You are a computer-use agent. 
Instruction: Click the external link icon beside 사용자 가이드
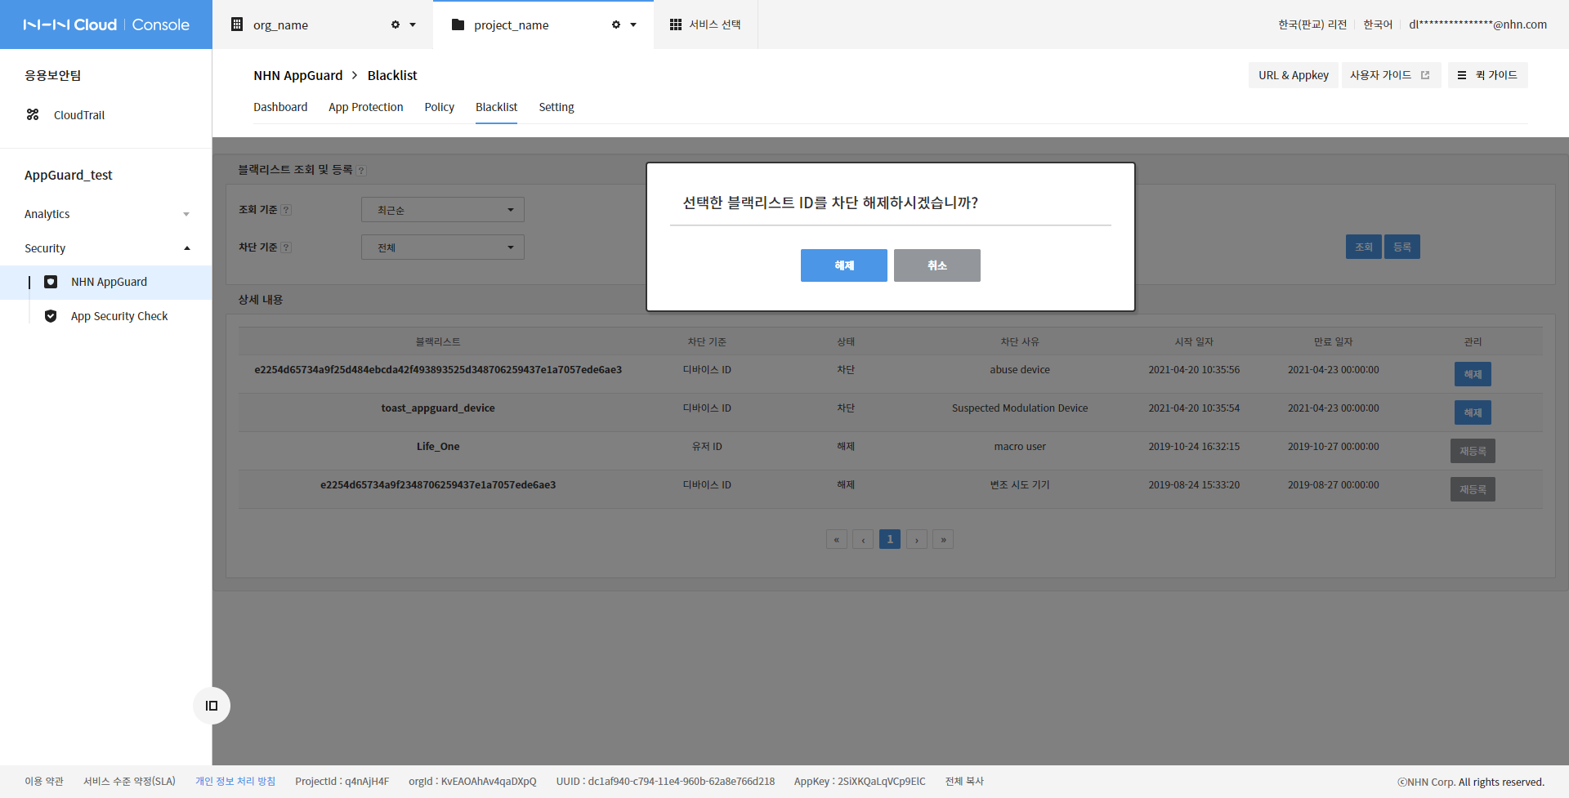pos(1425,75)
